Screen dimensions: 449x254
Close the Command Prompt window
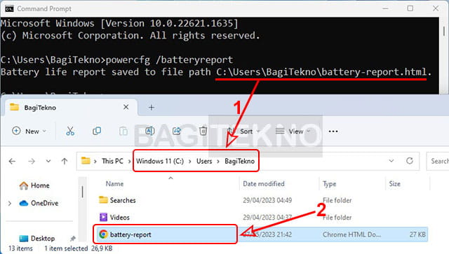[x=436, y=8]
